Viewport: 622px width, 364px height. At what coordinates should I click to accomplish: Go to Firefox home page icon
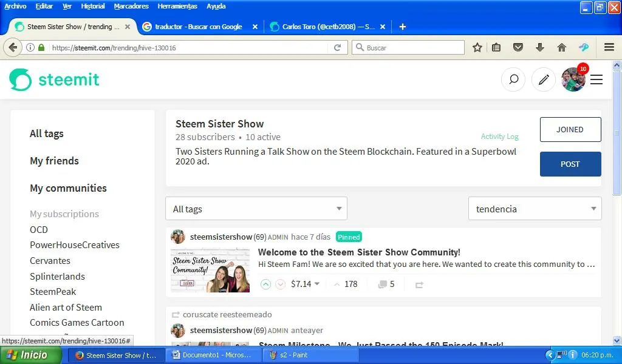point(562,47)
